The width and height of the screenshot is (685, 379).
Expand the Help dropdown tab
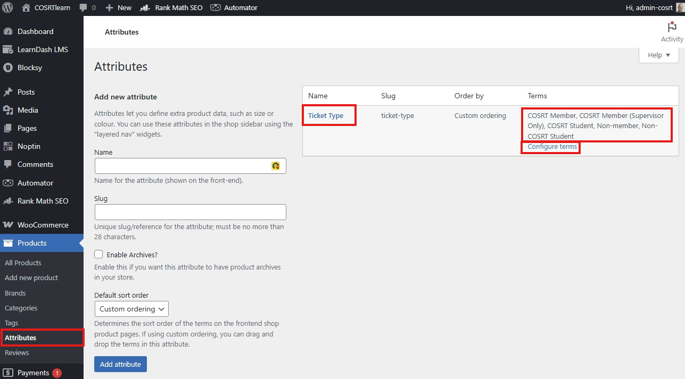pos(658,55)
